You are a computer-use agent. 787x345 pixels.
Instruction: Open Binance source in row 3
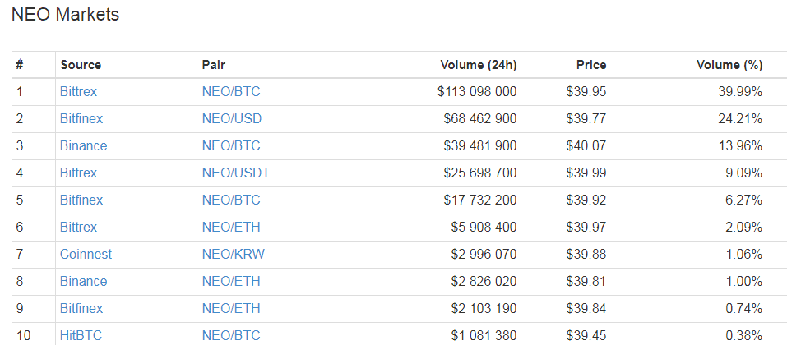point(83,145)
